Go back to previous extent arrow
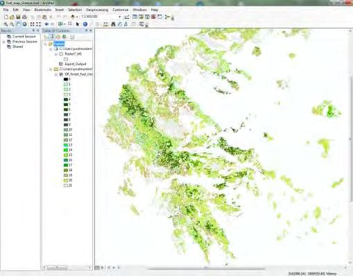The height and width of the screenshot is (276, 353). click(x=46, y=24)
